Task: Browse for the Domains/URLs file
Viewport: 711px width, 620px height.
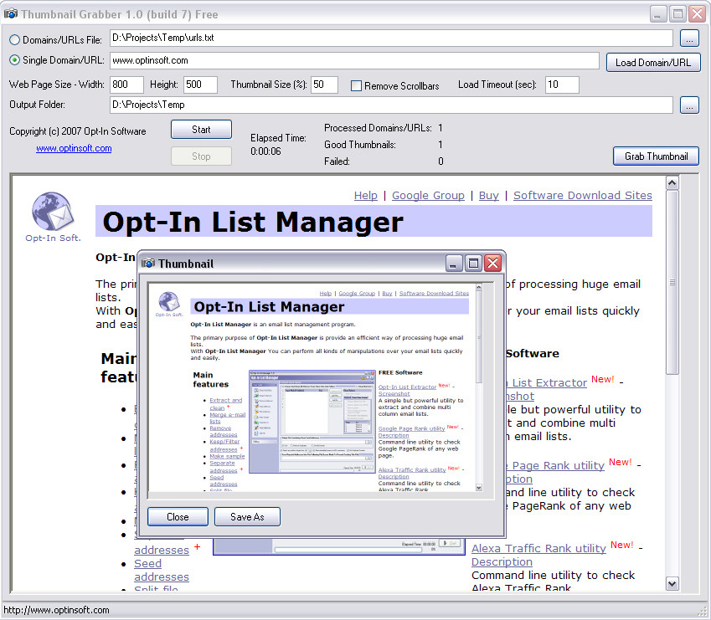Action: (689, 38)
